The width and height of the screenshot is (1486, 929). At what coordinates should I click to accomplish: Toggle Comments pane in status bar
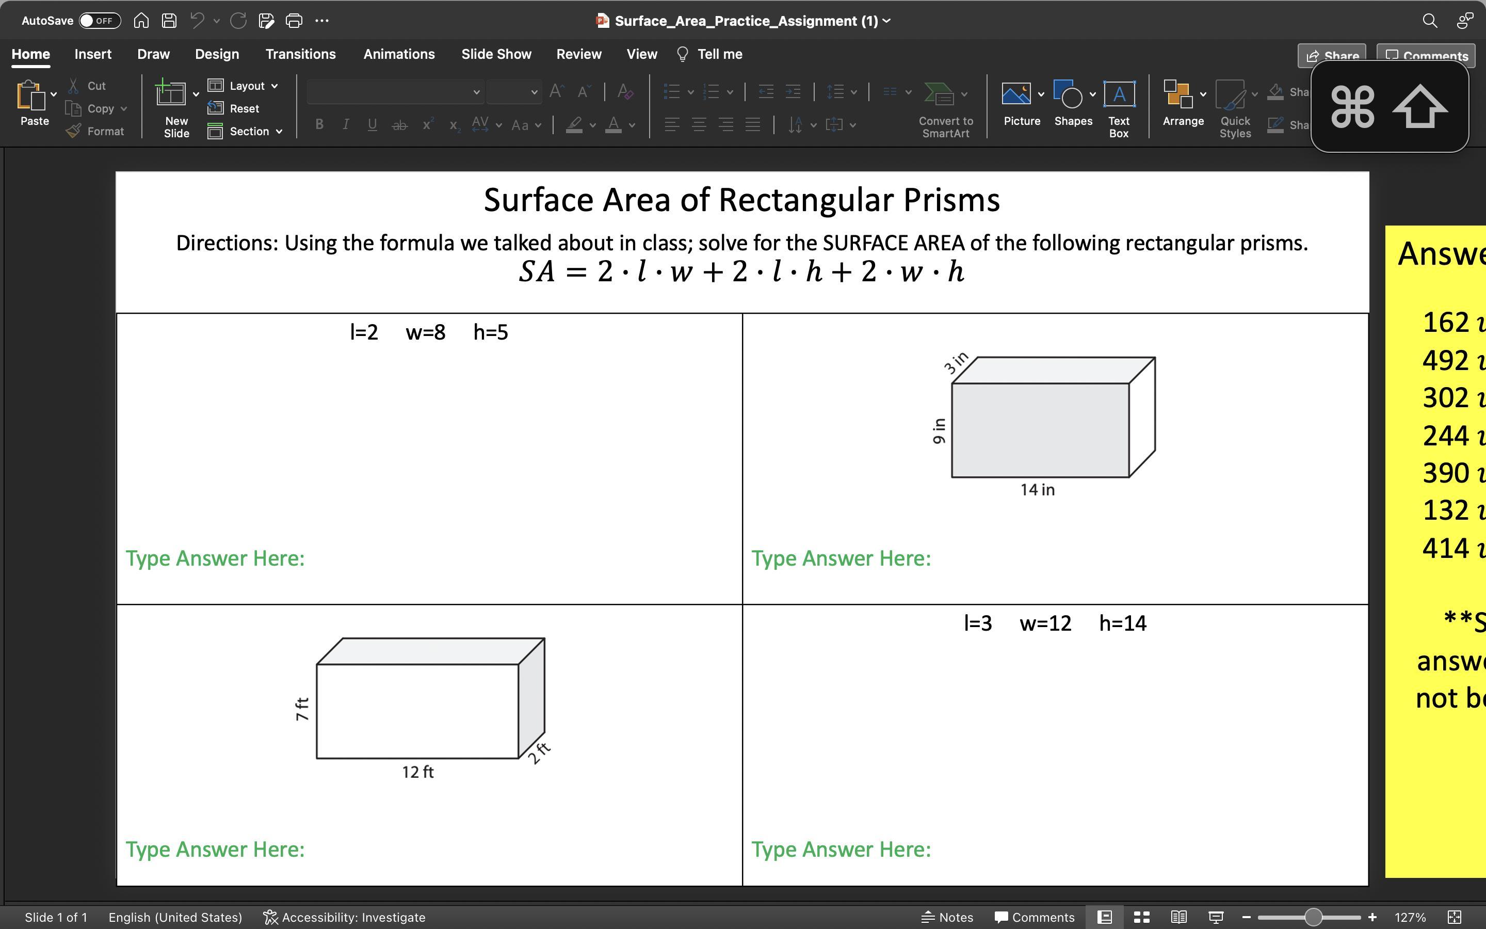1035,917
